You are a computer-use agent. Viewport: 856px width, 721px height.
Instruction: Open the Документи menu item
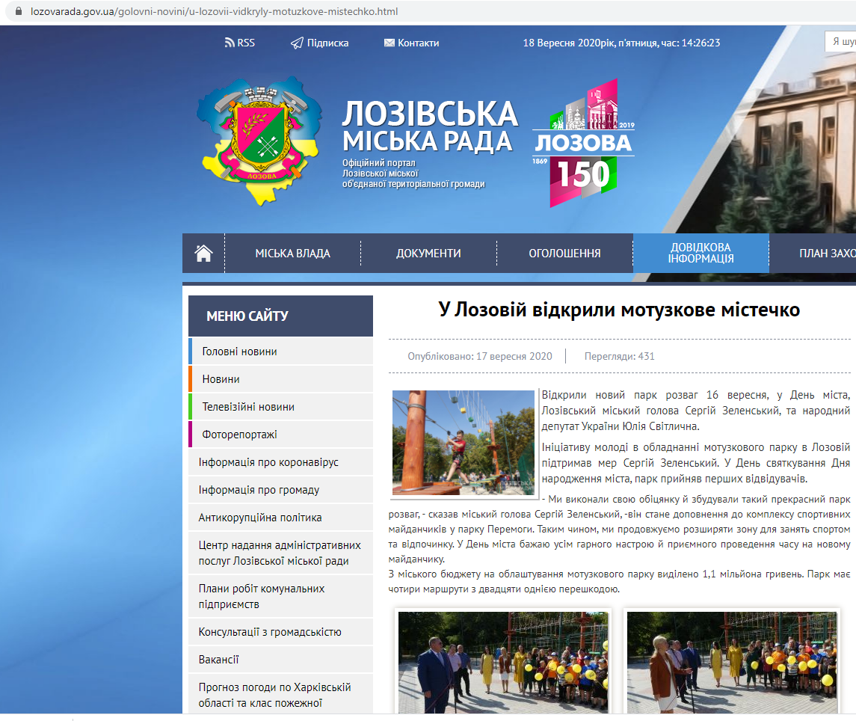click(428, 254)
